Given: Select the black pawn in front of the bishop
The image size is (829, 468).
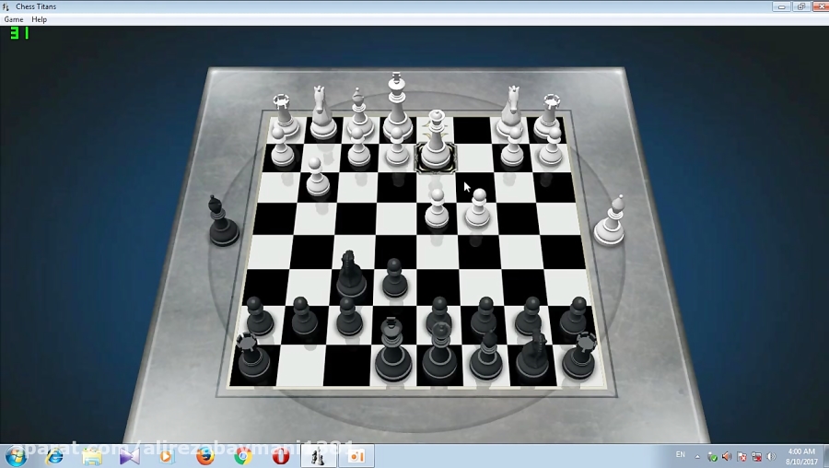Looking at the screenshot, I should coord(485,316).
